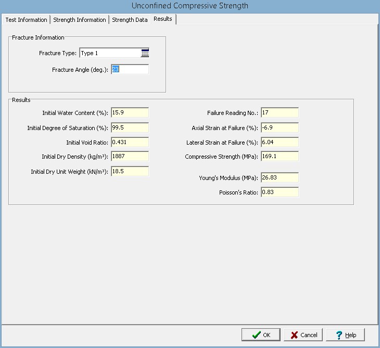Open Help with the question mark button

click(x=346, y=335)
